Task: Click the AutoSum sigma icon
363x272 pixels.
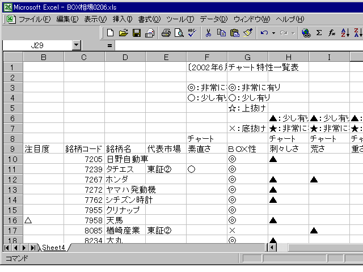Action: point(319,33)
